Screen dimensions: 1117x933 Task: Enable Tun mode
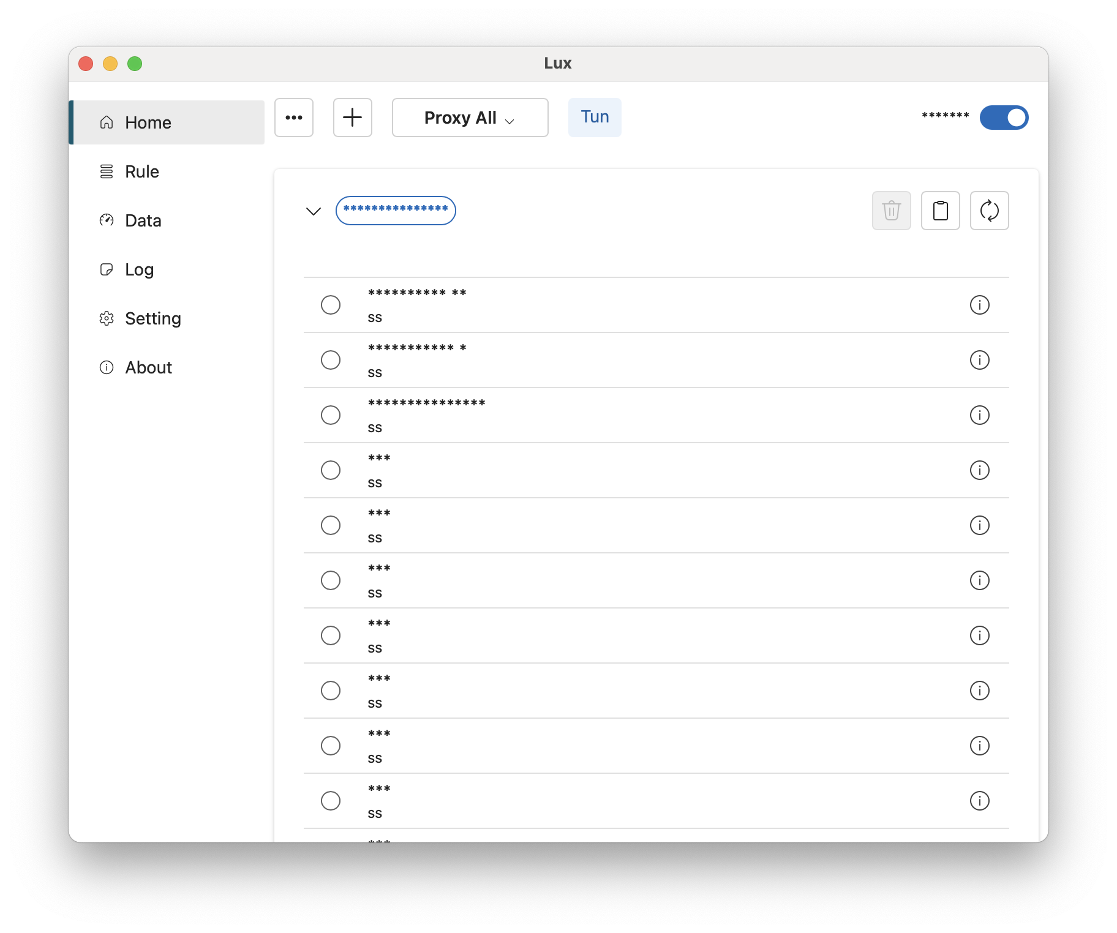coord(594,116)
